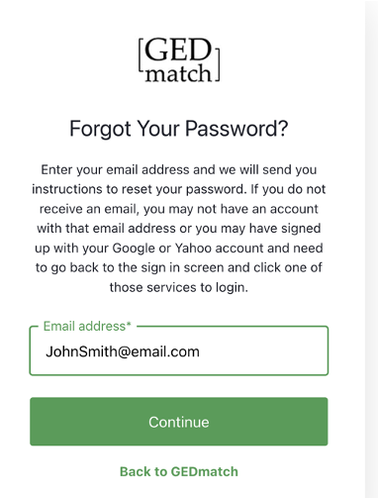Click the gray strip at the right edge
This screenshot has width=378, height=499.
pos(371,249)
